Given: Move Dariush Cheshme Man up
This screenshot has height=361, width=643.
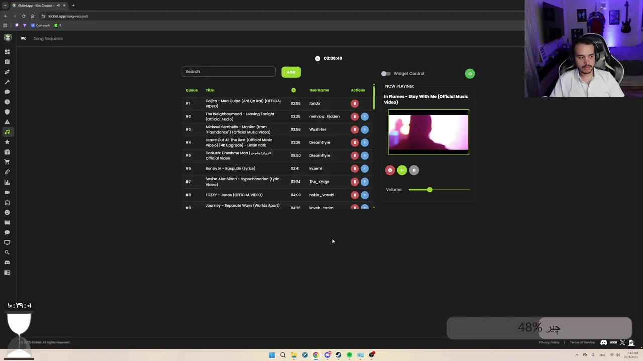Looking at the screenshot, I should (x=365, y=155).
